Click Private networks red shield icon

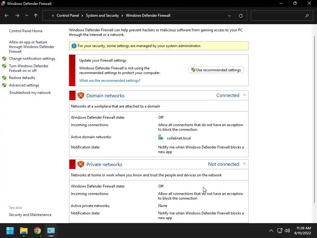point(81,164)
